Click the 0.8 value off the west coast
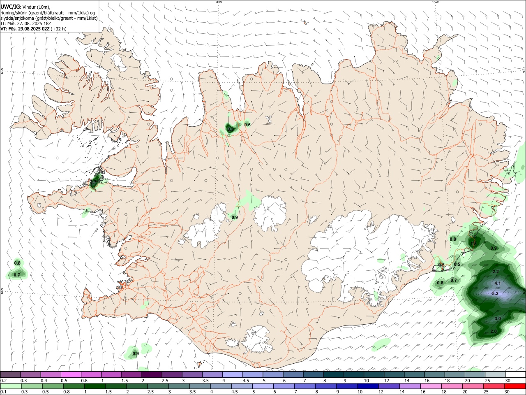 [x=17, y=263]
